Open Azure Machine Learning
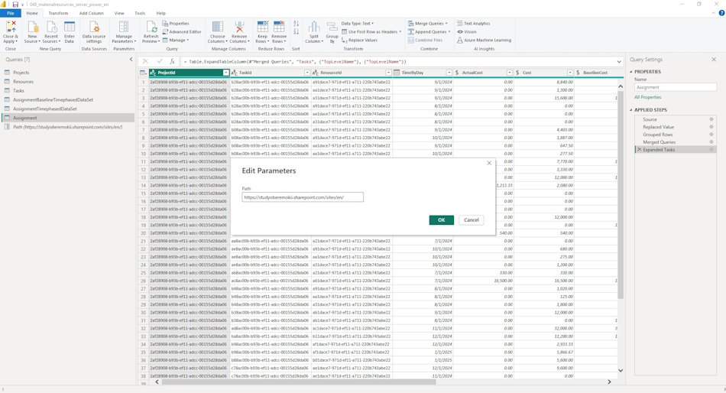This screenshot has width=726, height=393. pyautogui.click(x=484, y=41)
